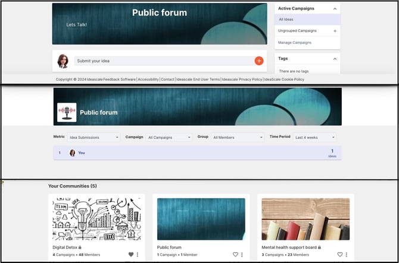The height and width of the screenshot is (263, 399).
Task: Click the 3 Campaigns • 23 Members text
Action: click(285, 255)
